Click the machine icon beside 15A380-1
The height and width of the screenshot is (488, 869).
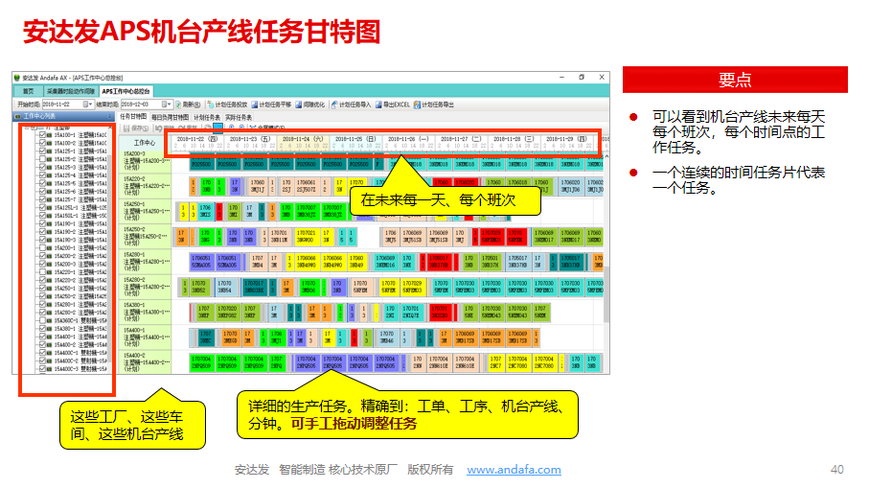(x=49, y=328)
